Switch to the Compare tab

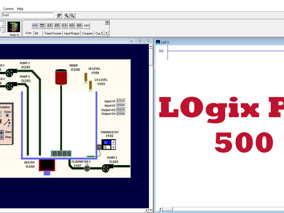click(87, 33)
